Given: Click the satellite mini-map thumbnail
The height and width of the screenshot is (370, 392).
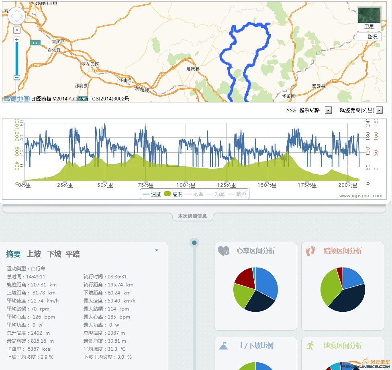Looking at the screenshot, I should pos(369,15).
